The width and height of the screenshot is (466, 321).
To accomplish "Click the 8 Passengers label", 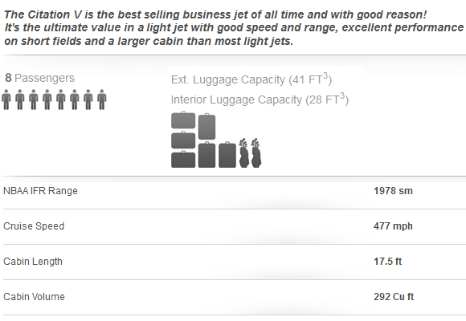I will tap(40, 78).
